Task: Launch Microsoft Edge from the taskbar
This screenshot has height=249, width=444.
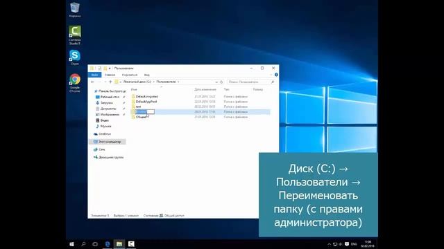Action: pyautogui.click(x=108, y=244)
